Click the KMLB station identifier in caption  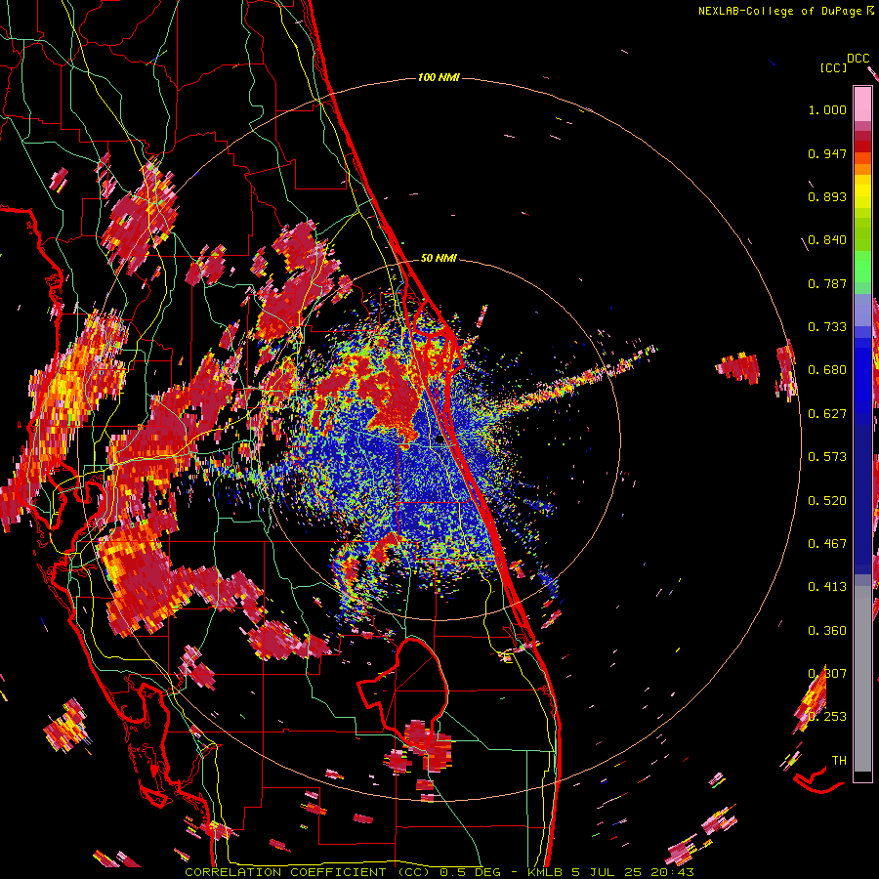(546, 872)
